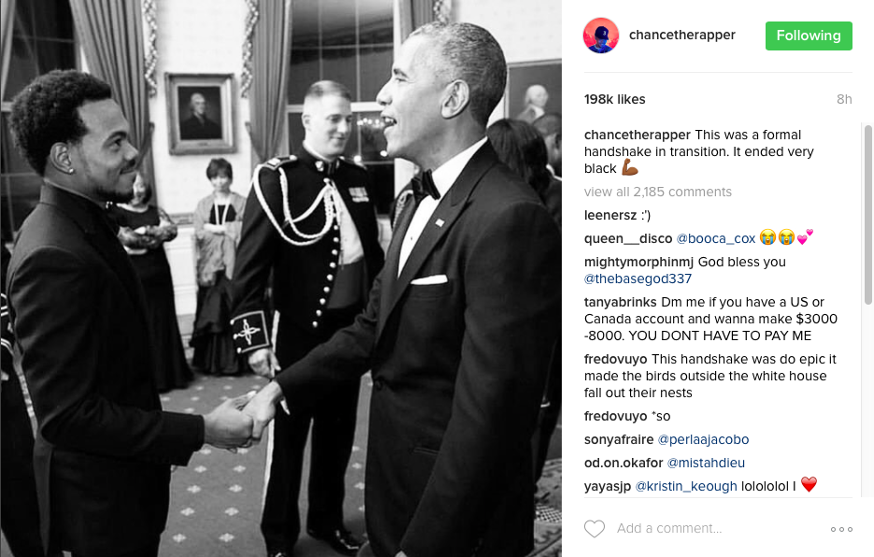This screenshot has width=874, height=557.
Task: Open leenersz commenter profile
Action: (610, 215)
